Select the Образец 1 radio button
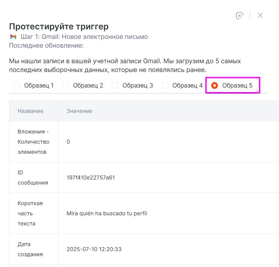 point(17,86)
